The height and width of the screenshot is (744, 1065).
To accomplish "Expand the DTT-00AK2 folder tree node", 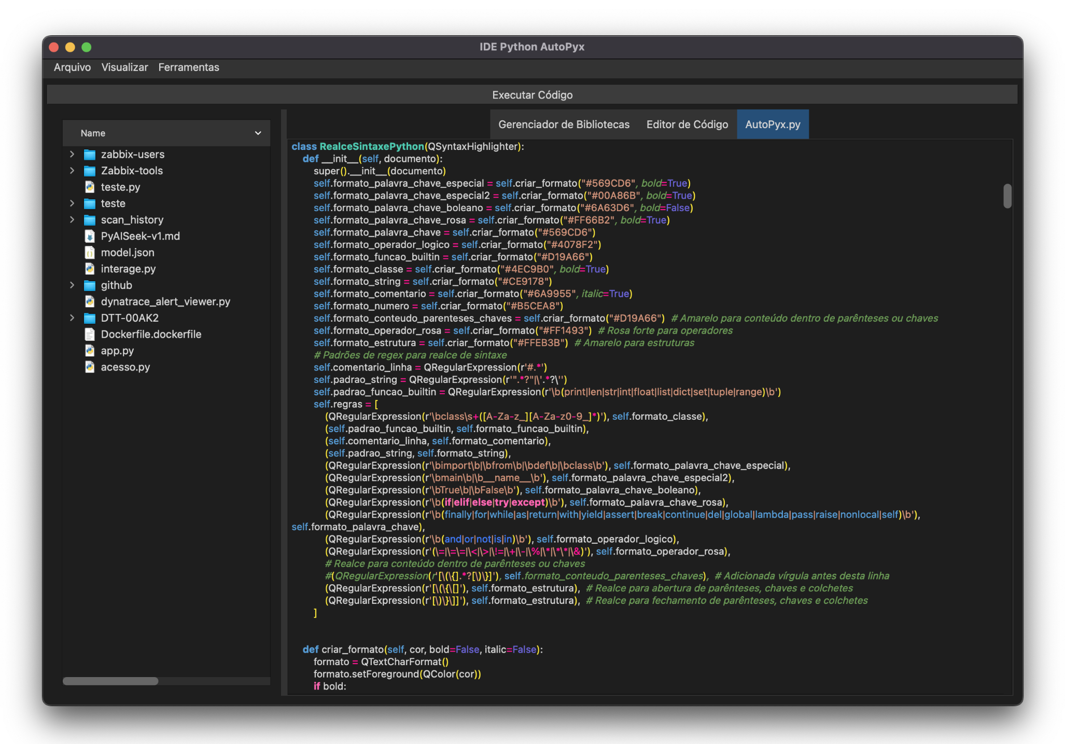I will pyautogui.click(x=72, y=318).
